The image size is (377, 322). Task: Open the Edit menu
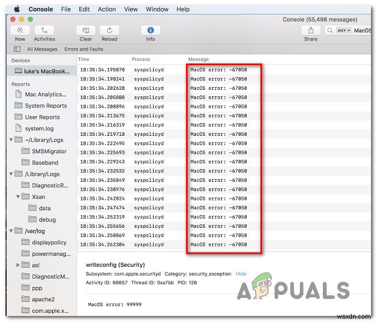pos(84,9)
